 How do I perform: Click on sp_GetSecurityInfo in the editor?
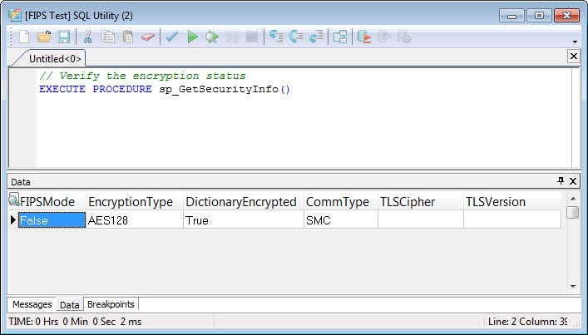219,89
